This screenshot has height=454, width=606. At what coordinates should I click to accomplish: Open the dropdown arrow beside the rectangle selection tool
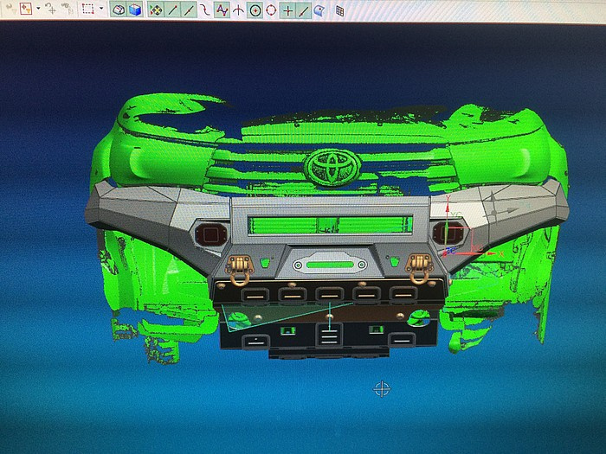click(x=101, y=9)
